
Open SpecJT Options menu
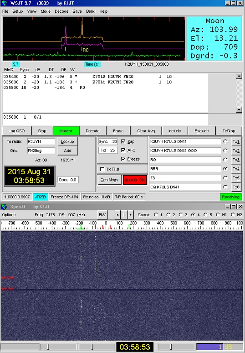point(9,215)
